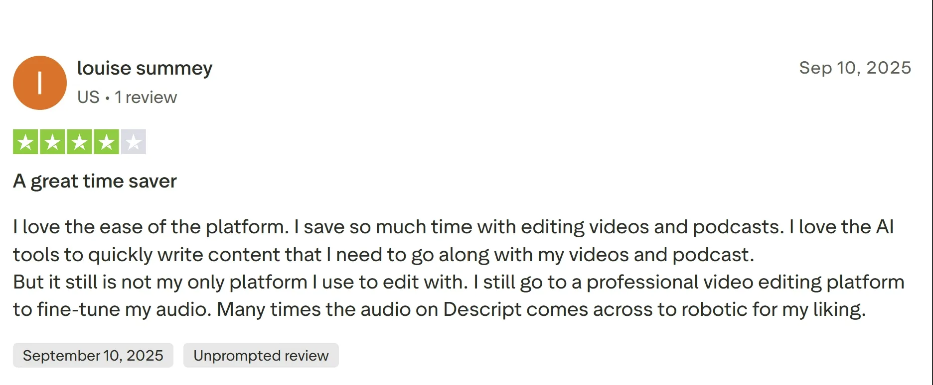
Task: Click the orange avatar circle for louise summey
Action: pyautogui.click(x=40, y=83)
